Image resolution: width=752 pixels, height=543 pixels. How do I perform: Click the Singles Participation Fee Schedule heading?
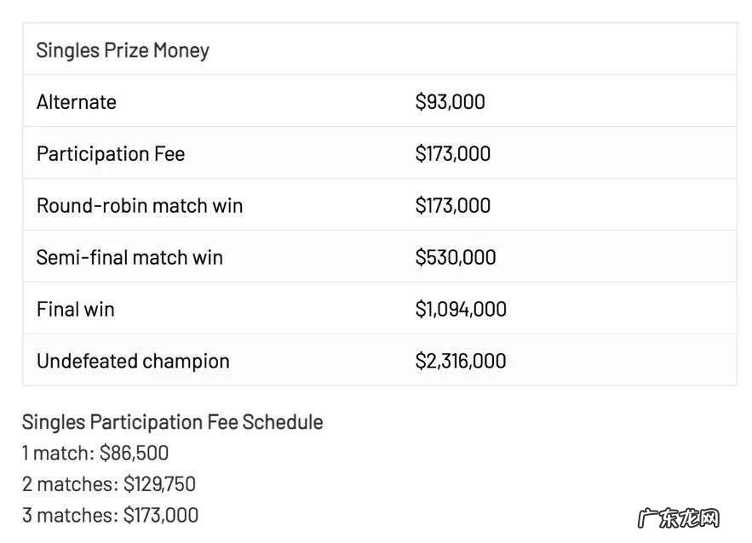[x=173, y=422]
